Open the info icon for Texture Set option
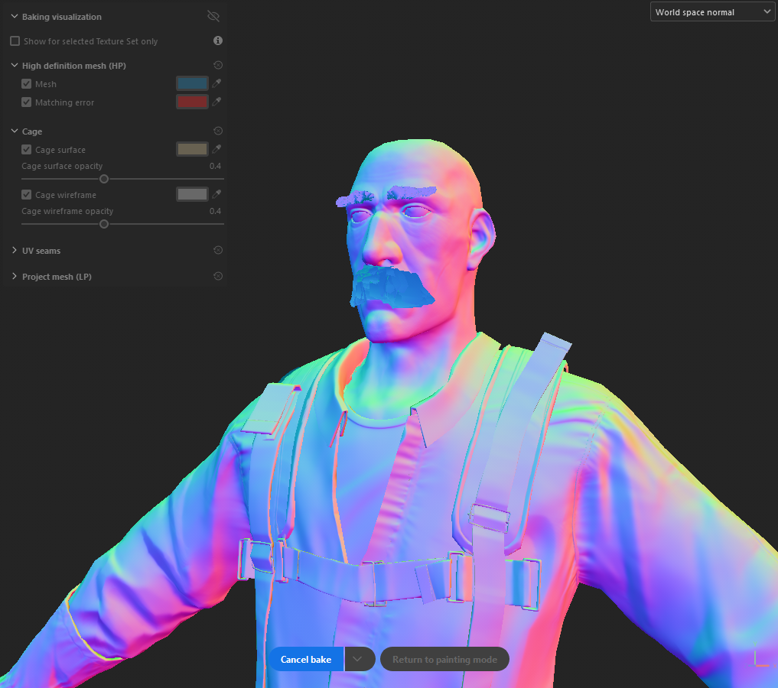Screen dimensions: 778x688 click(218, 41)
